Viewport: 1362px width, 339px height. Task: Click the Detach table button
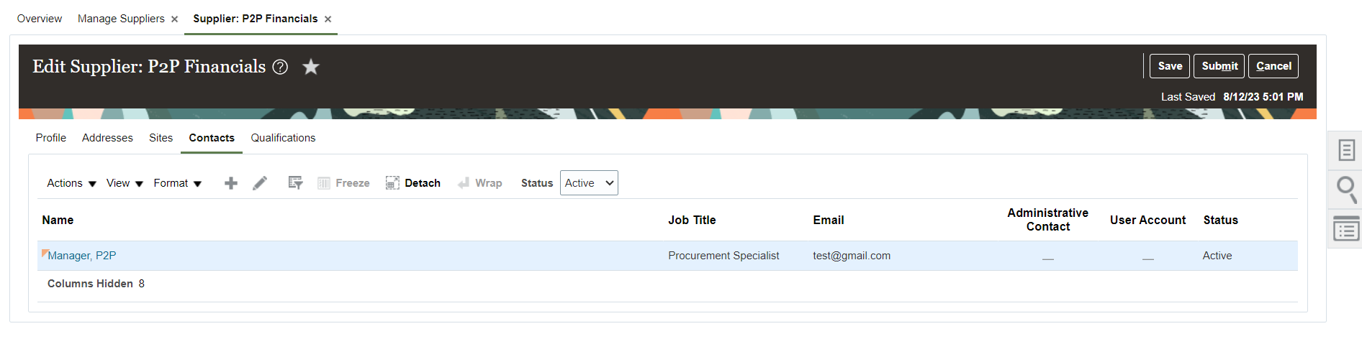(x=413, y=183)
